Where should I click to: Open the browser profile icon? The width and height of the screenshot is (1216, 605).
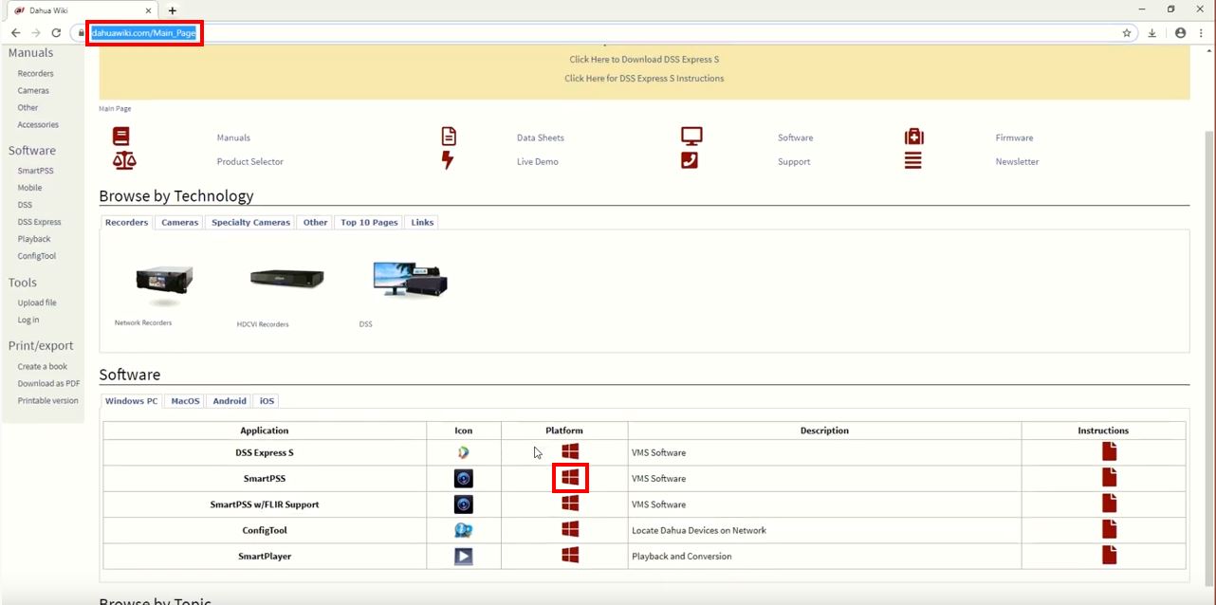pyautogui.click(x=1180, y=32)
